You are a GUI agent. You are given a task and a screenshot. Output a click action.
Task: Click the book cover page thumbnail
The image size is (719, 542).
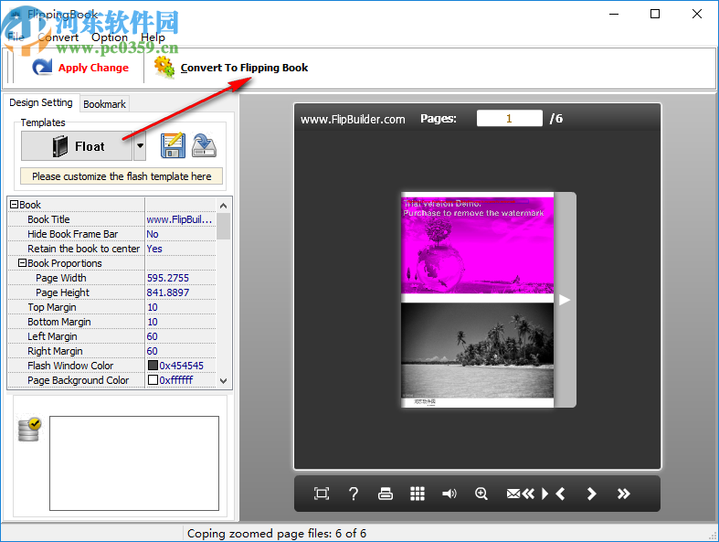pos(477,300)
